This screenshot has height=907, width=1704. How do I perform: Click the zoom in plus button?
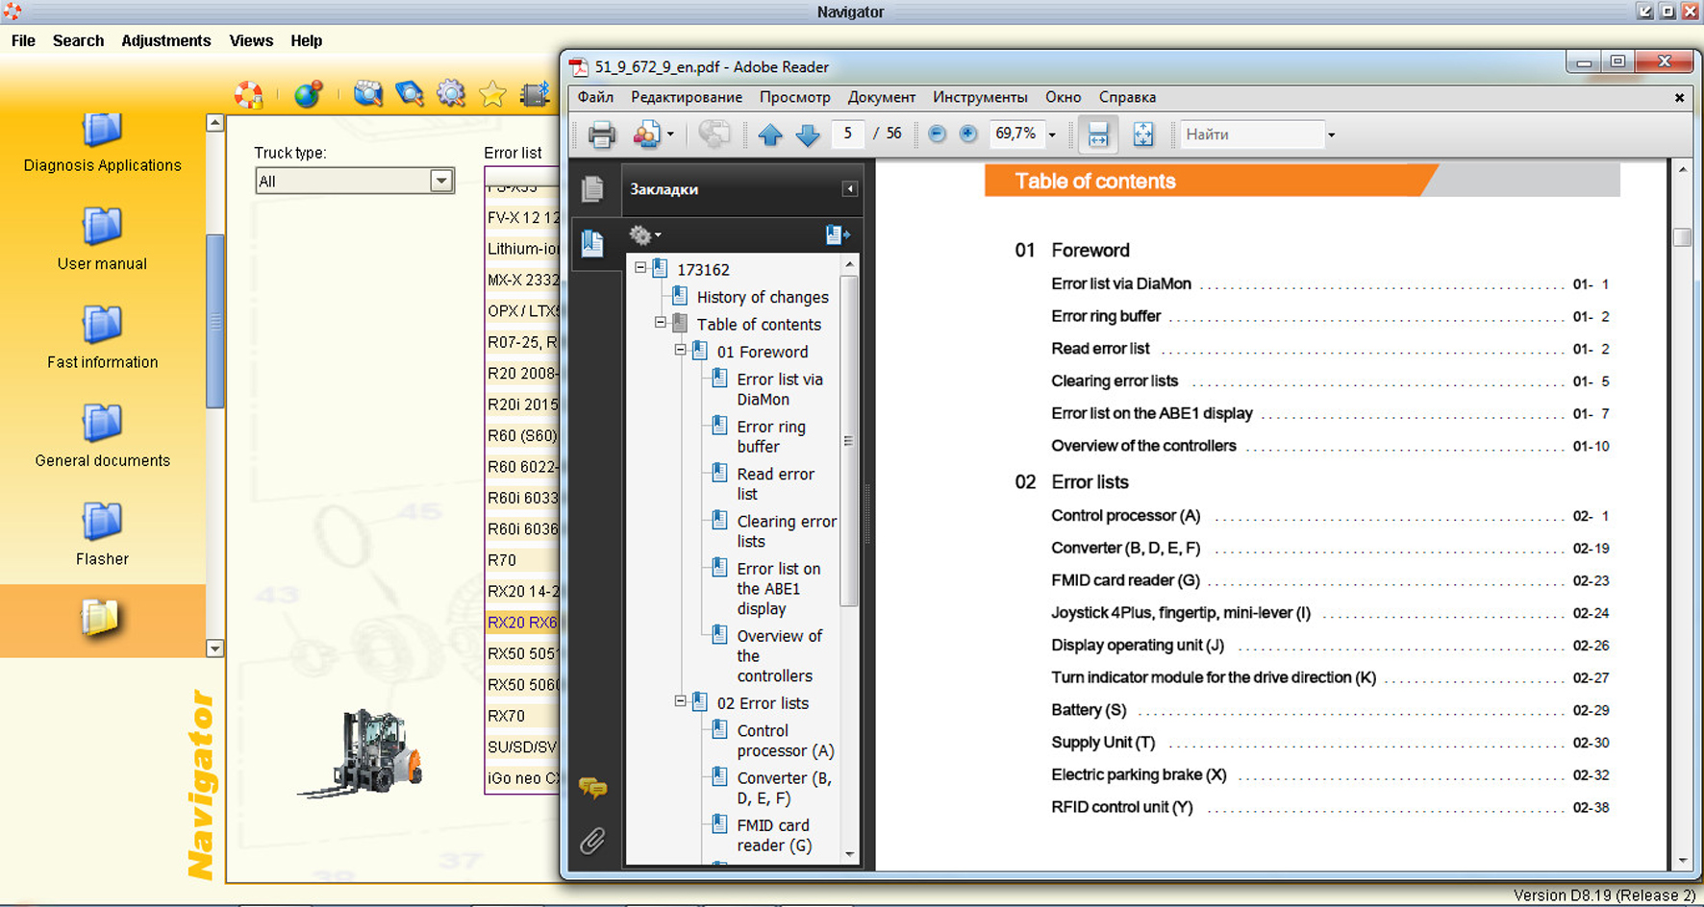968,135
